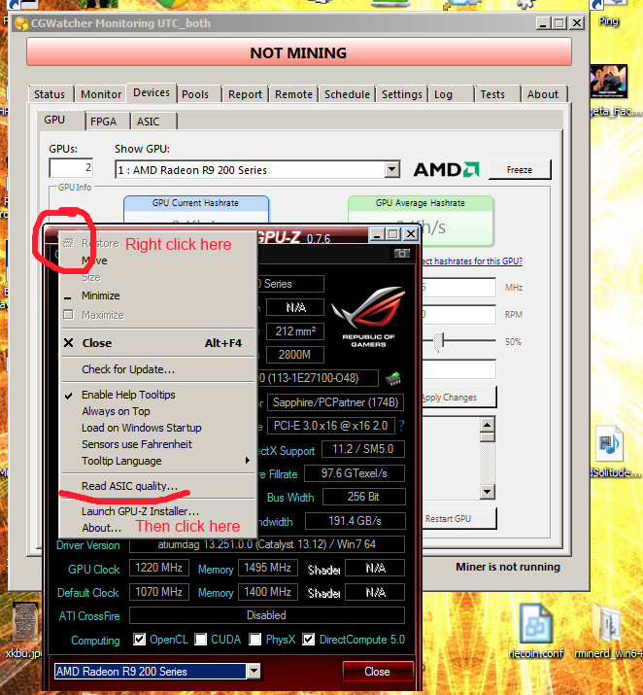Switch to the Monitor tab
Screen dimensions: 643x695
tap(101, 94)
